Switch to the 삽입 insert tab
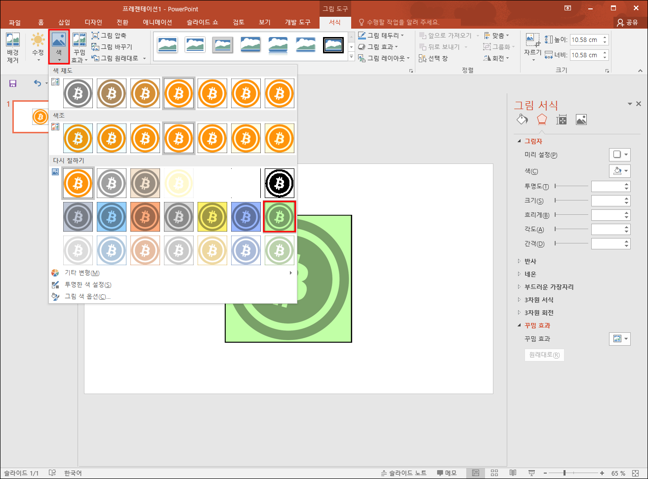648x479 pixels. pos(64,22)
